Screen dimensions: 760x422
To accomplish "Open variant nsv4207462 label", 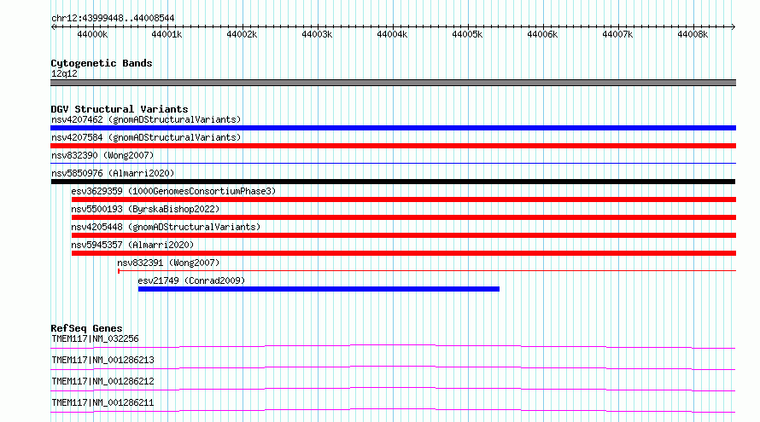I will click(146, 119).
